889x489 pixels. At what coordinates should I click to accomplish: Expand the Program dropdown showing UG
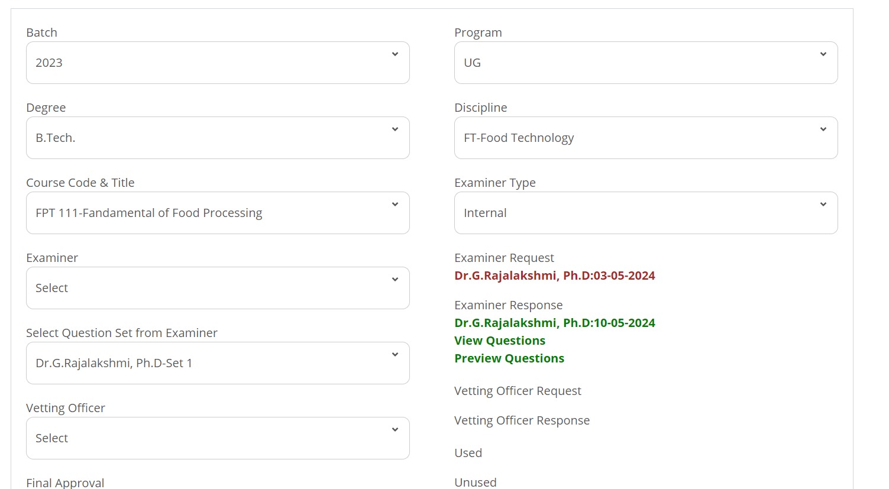coord(646,63)
